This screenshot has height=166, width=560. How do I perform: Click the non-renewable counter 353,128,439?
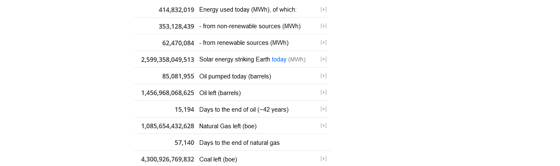tap(176, 26)
